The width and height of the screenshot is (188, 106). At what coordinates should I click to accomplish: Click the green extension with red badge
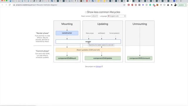[x=154, y=5]
